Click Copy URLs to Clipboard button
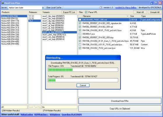The width and height of the screenshot is (163, 117). coord(120,109)
